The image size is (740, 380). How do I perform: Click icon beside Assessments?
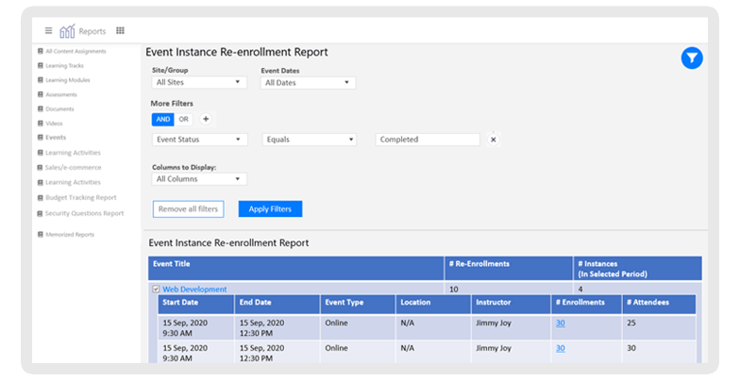[x=40, y=94]
